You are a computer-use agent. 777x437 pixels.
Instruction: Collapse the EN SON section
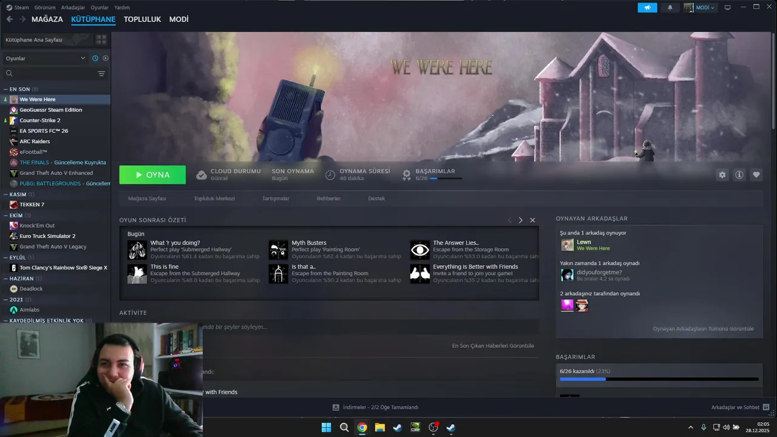pyautogui.click(x=19, y=89)
